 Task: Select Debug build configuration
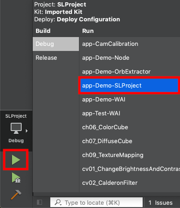pyautogui.click(x=56, y=44)
